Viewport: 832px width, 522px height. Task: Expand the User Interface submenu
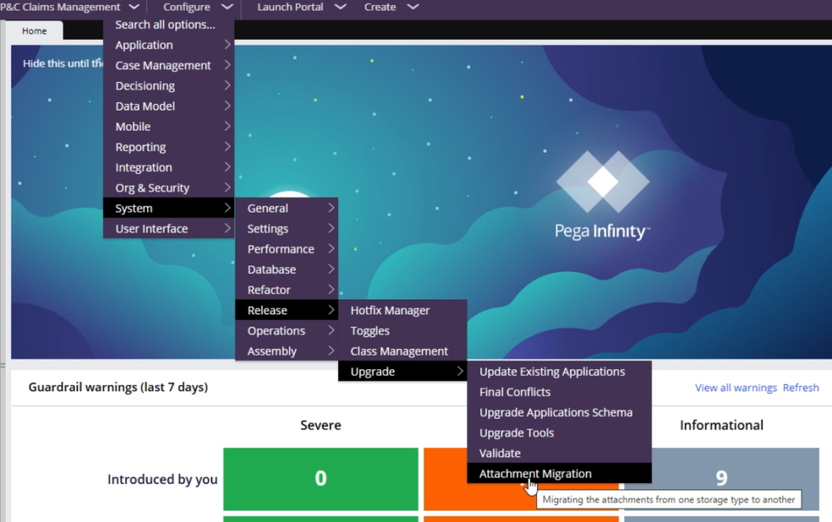(169, 228)
